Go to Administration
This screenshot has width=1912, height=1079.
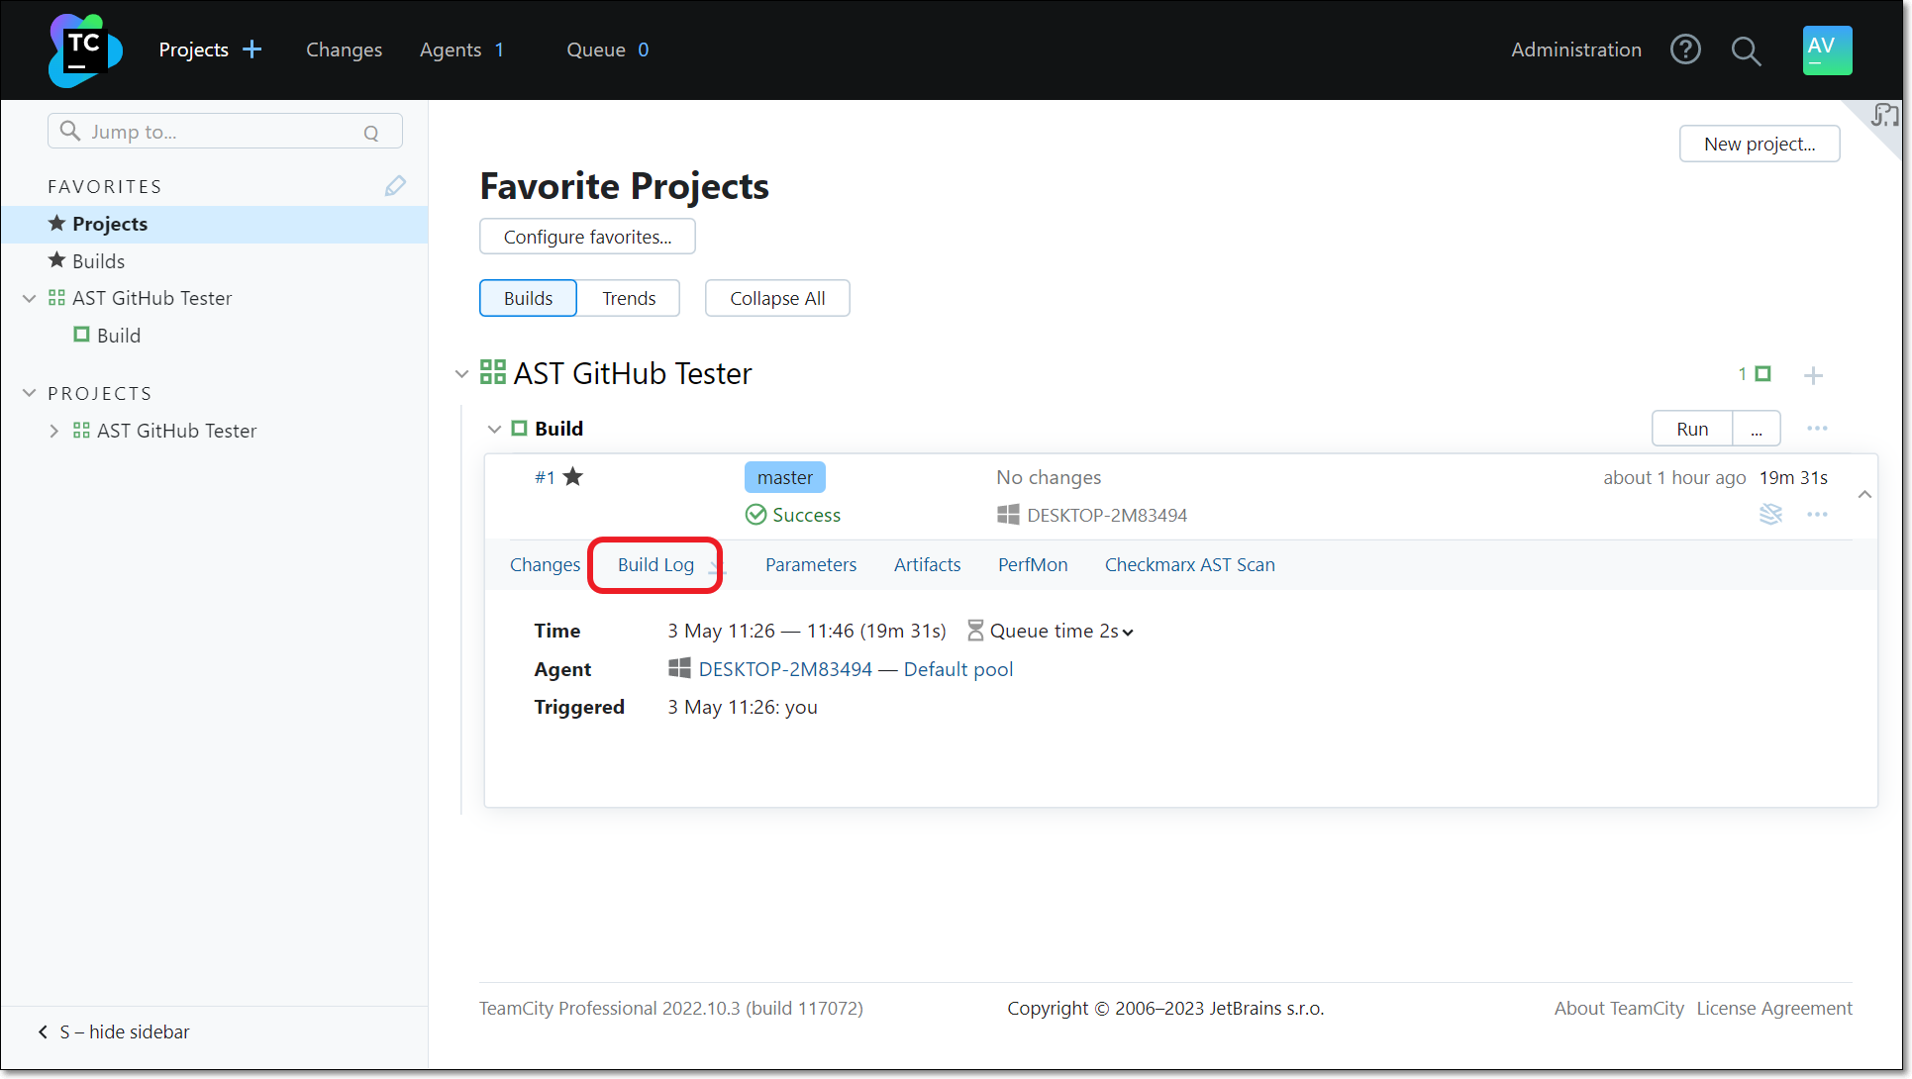click(x=1576, y=49)
